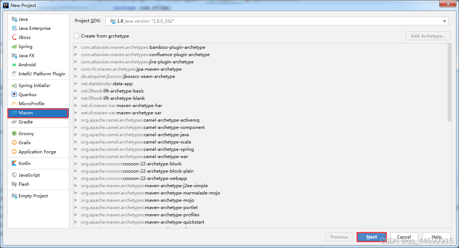Viewport: 459px width, 248px height.
Task: Click the Grails icon
Action: tap(14, 143)
